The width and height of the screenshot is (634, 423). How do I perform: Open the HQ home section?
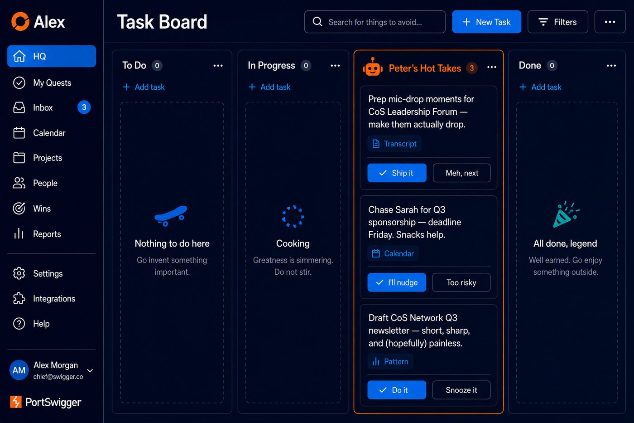[x=52, y=56]
